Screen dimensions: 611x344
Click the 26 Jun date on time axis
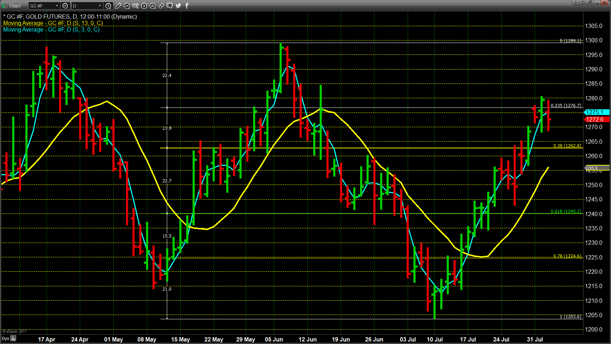[374, 339]
